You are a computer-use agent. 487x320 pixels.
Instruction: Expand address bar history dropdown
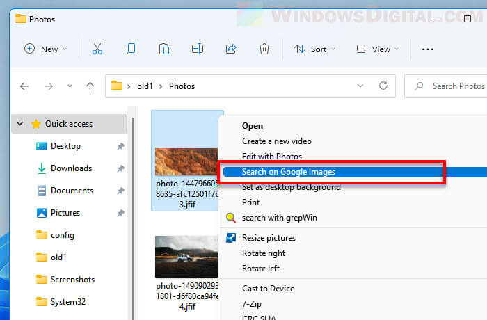(360, 86)
